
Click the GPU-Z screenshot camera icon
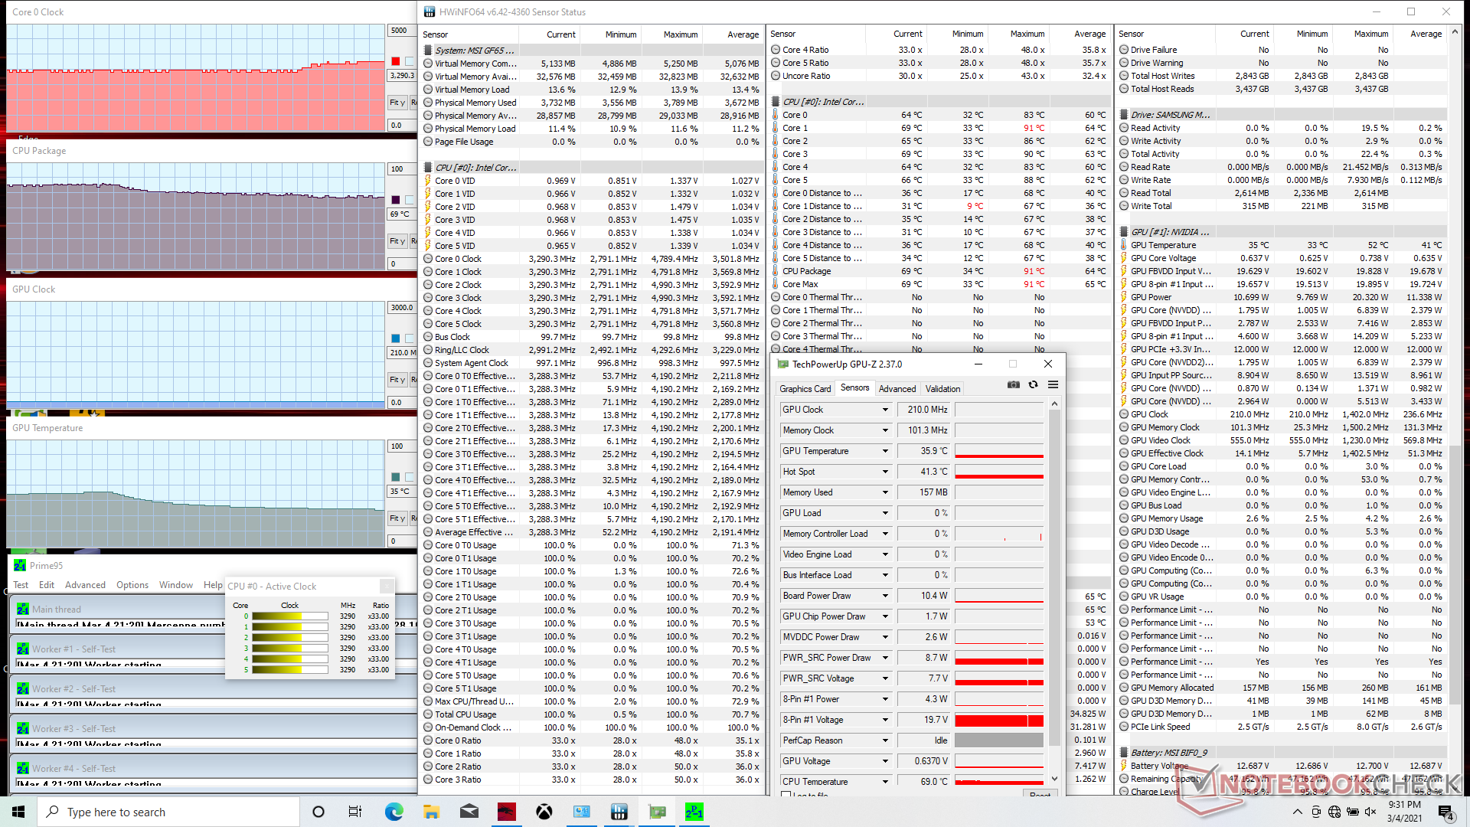click(1014, 385)
